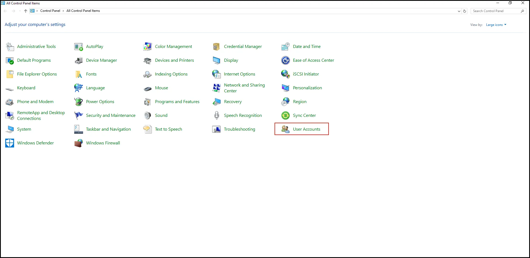Open the Personalization icon
This screenshot has width=530, height=258.
click(286, 88)
